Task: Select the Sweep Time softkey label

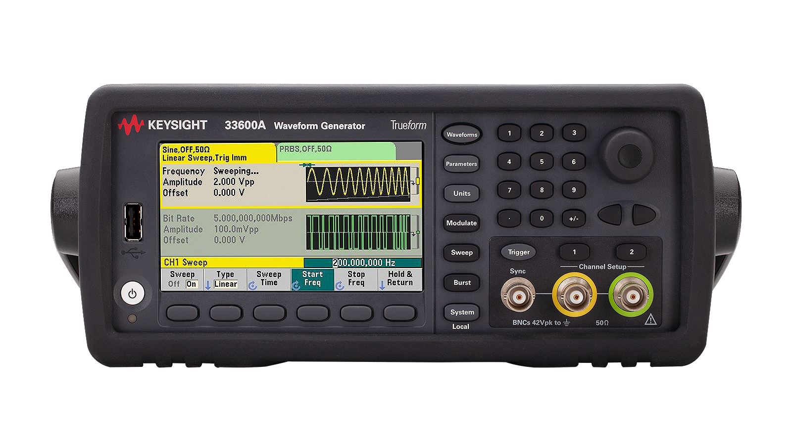Action: [x=269, y=279]
